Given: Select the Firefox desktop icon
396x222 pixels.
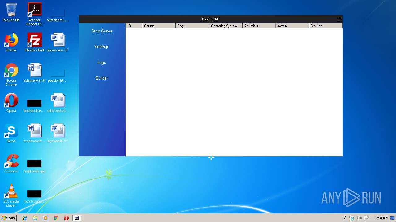Looking at the screenshot, I should point(11,43).
